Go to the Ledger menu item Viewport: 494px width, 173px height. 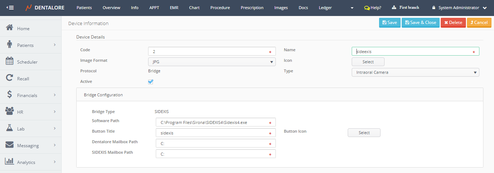(x=325, y=8)
